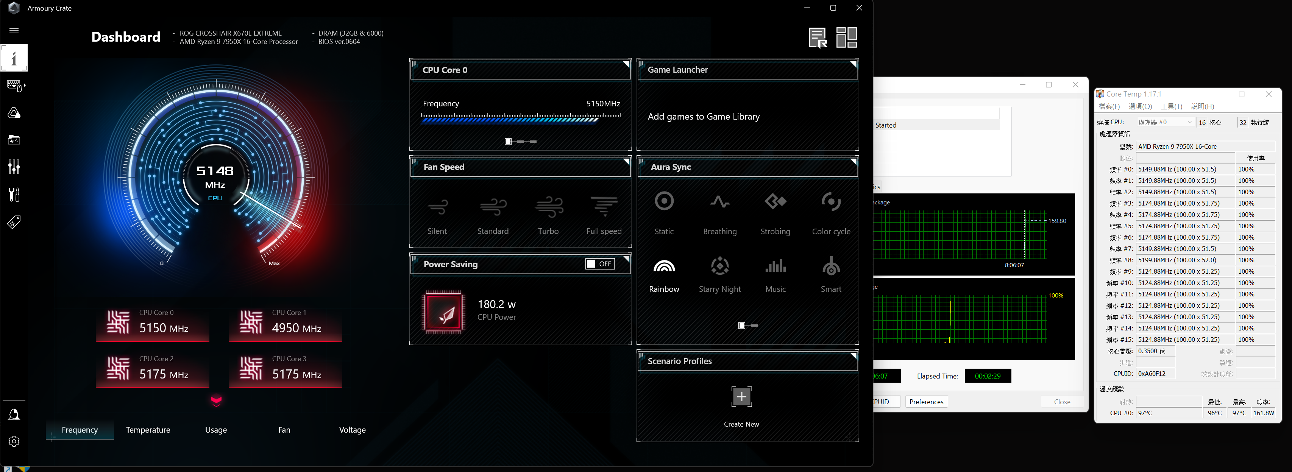Click Add games to Game Library
Image resolution: width=1292 pixels, height=472 pixels.
point(704,116)
